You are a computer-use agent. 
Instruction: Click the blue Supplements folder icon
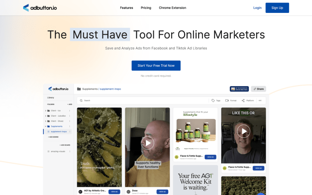tap(48, 126)
